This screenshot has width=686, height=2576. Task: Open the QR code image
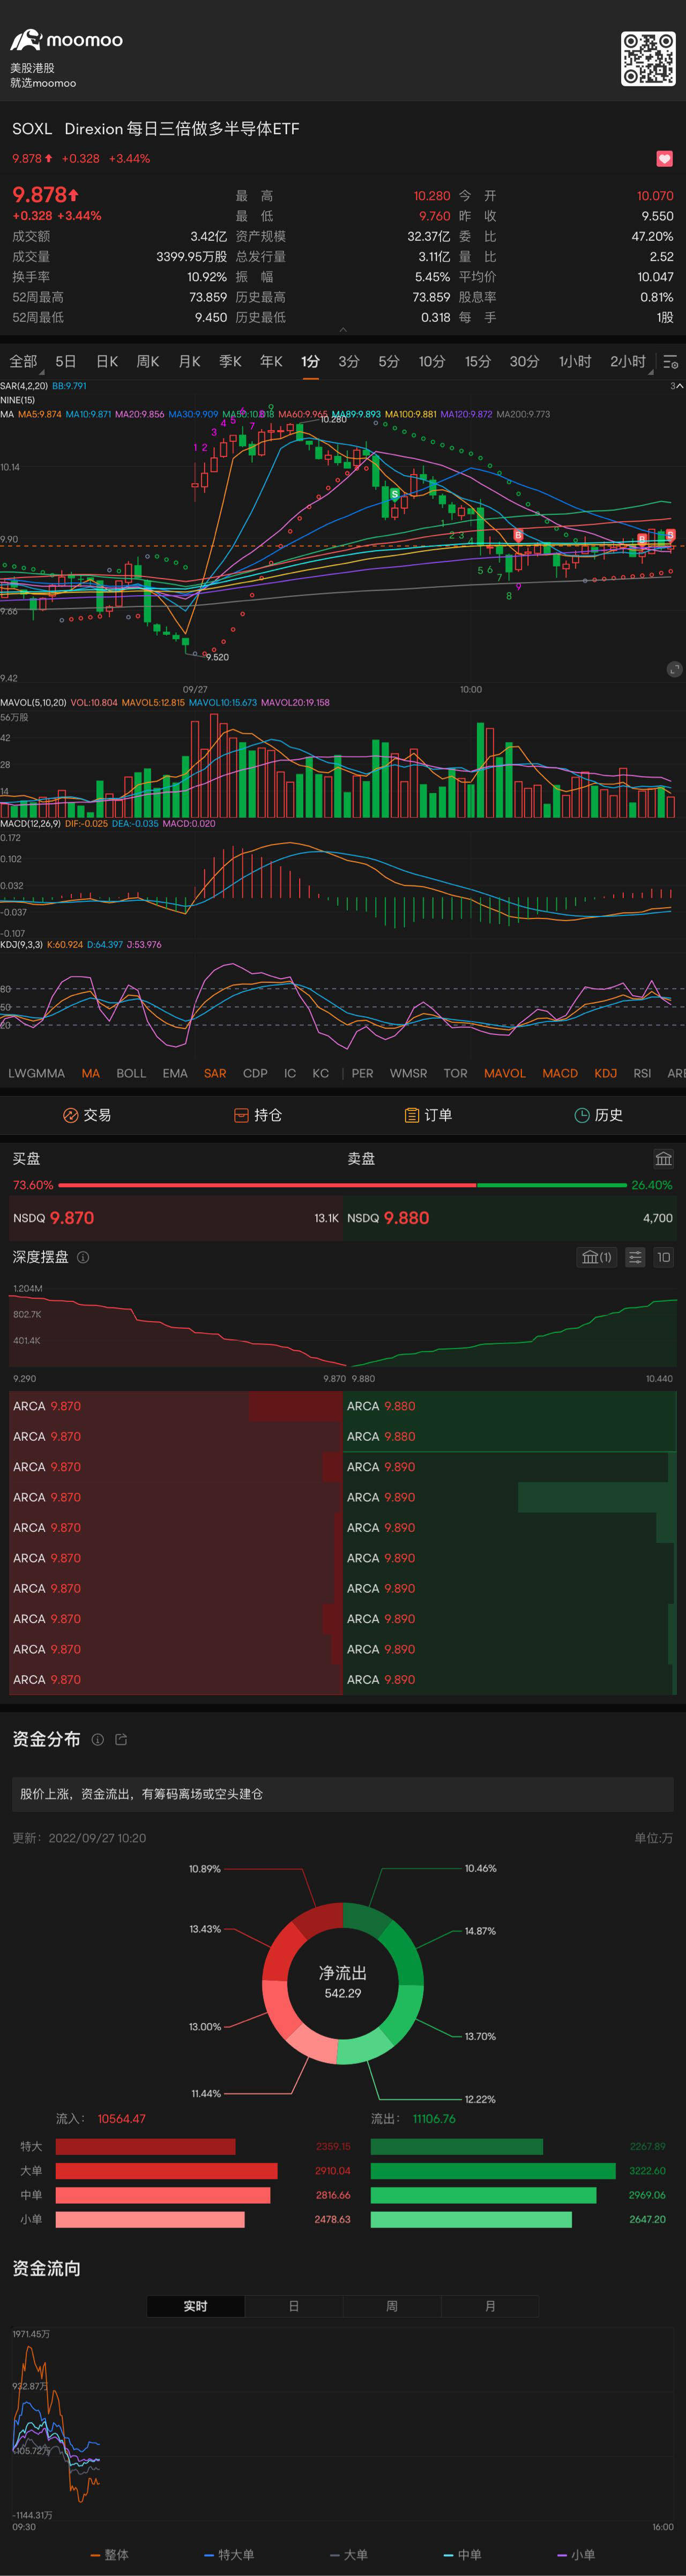[648, 59]
